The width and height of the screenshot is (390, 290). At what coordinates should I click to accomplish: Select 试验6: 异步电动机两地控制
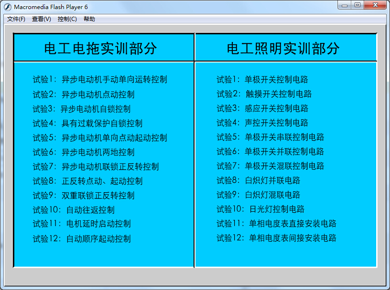[x=84, y=152]
